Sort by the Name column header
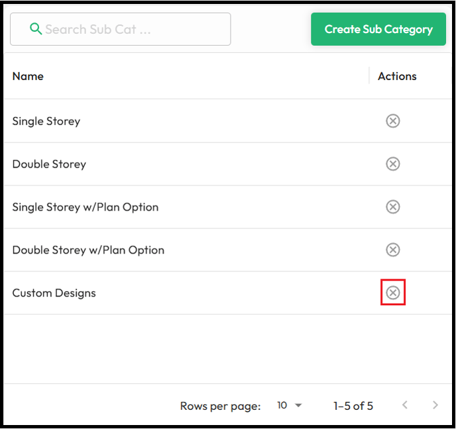The image size is (456, 429). pyautogui.click(x=28, y=76)
